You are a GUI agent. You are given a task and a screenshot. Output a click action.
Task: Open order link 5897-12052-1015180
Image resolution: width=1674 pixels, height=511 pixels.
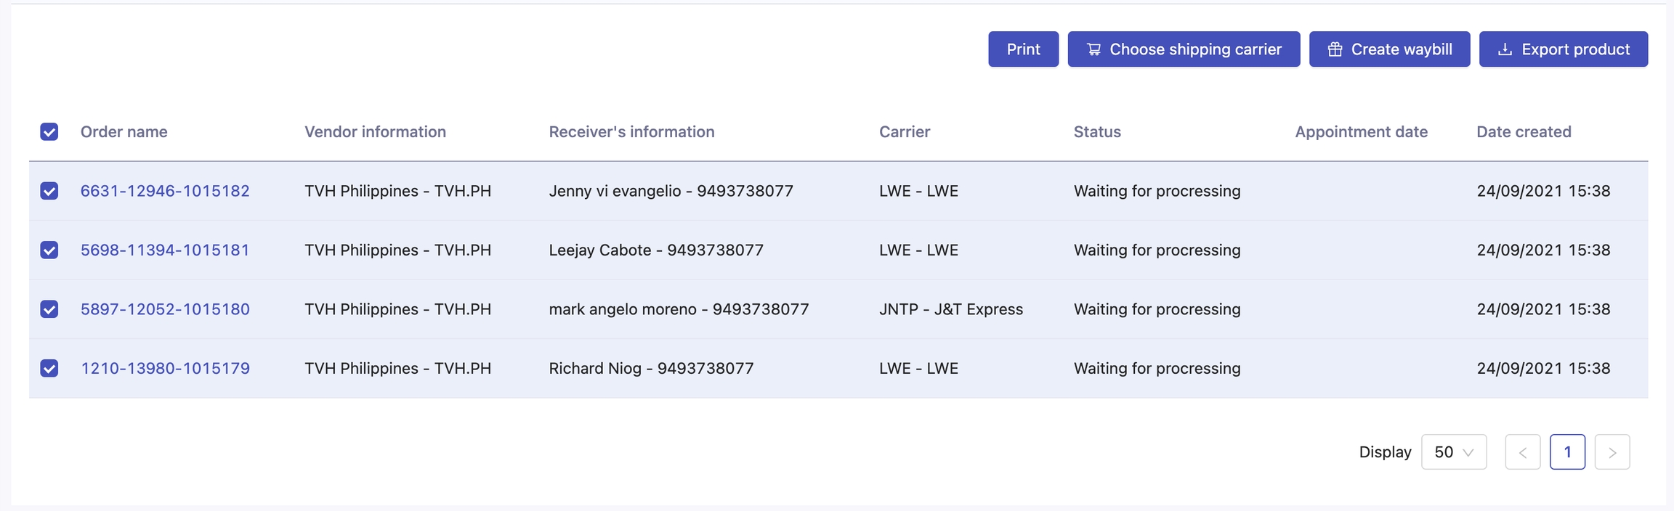[165, 309]
